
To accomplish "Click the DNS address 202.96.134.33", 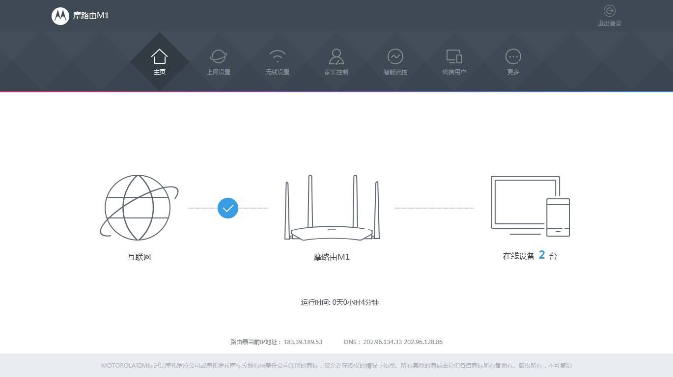I will [383, 342].
